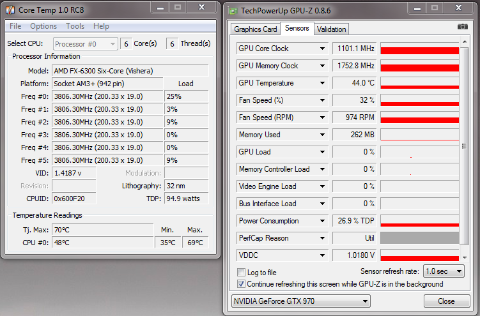480x316 pixels.
Task: Click the GPU Temperature history graph
Action: pos(419,83)
